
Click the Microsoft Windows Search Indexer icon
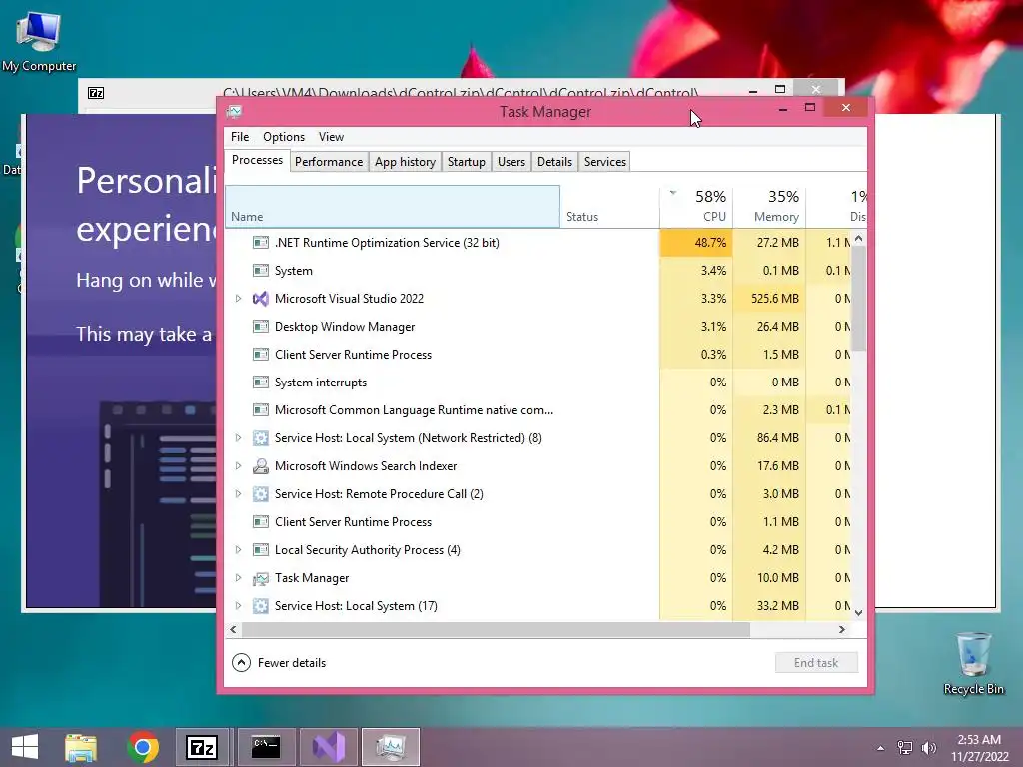pyautogui.click(x=261, y=466)
